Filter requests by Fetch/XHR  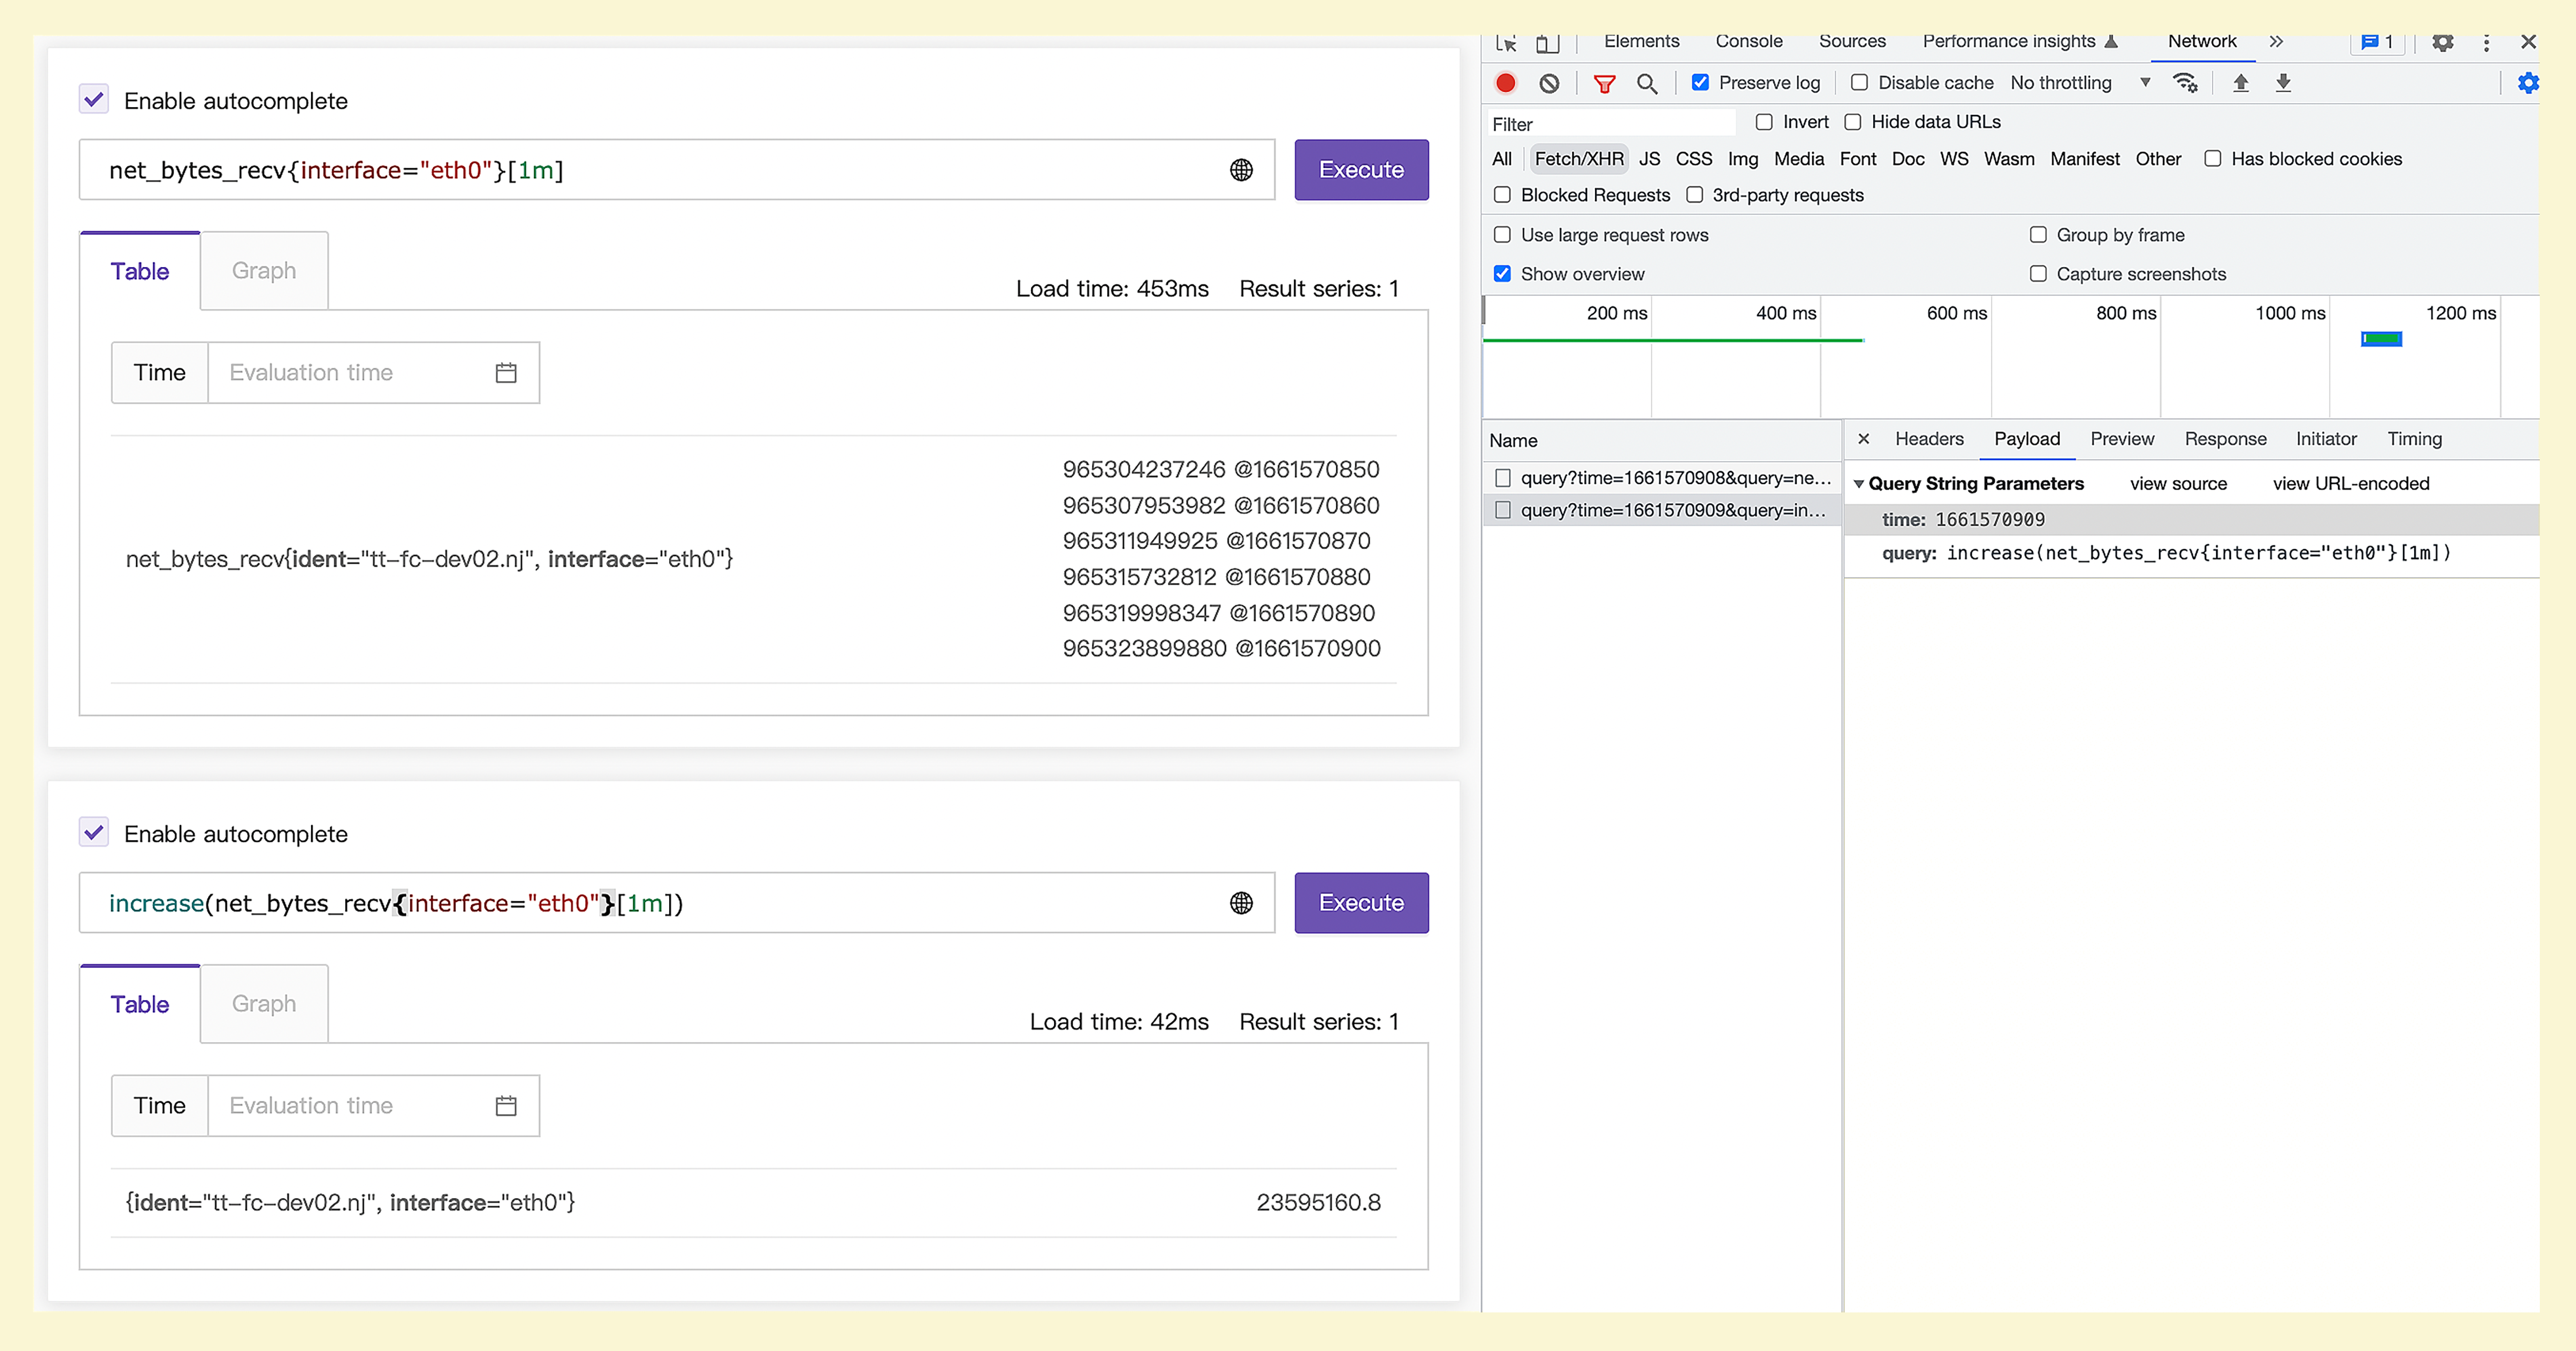1579,159
